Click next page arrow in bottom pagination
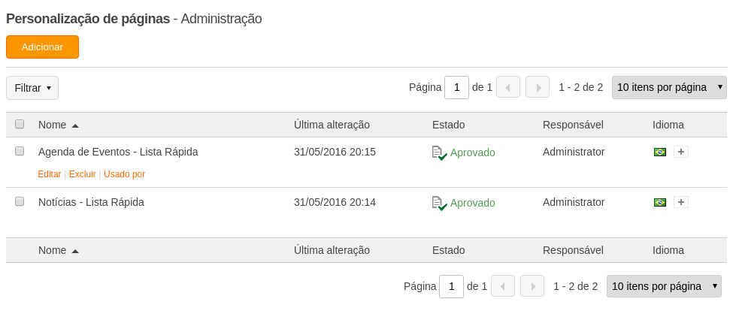 click(x=532, y=286)
